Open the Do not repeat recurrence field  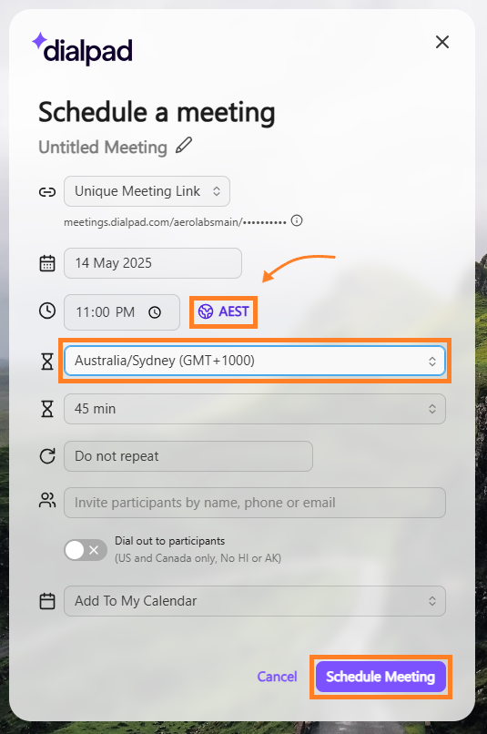click(188, 456)
